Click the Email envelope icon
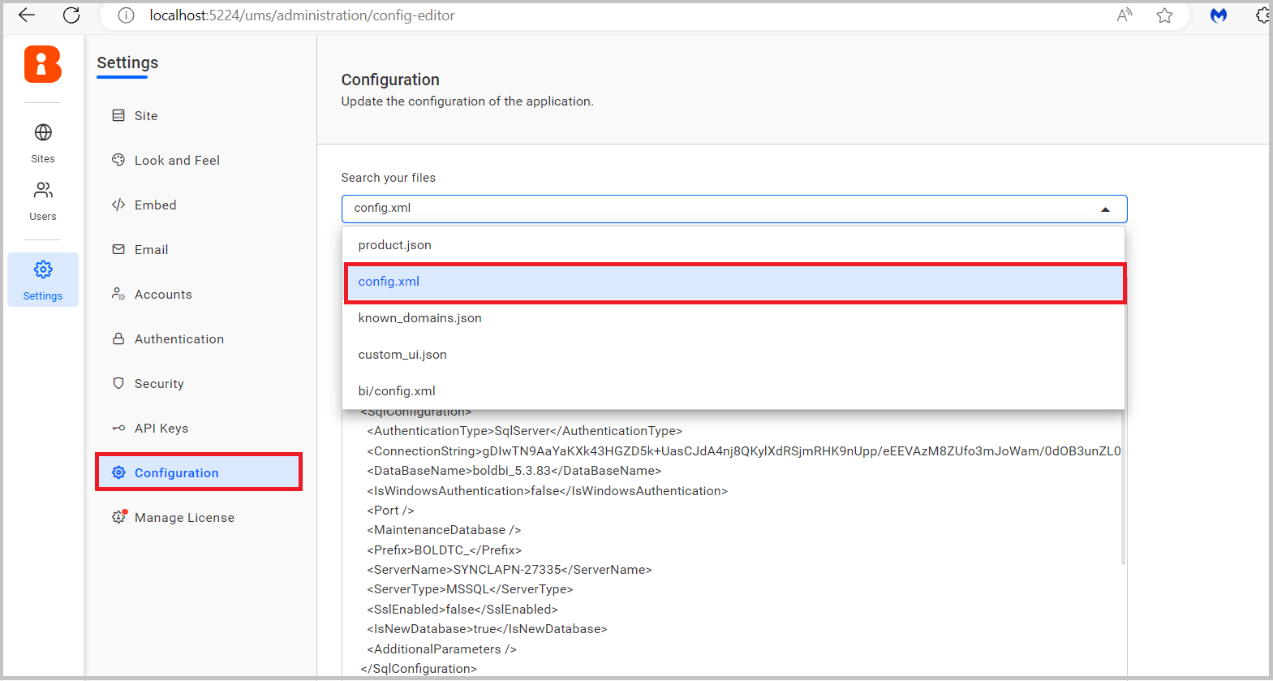The image size is (1273, 681). [x=118, y=249]
